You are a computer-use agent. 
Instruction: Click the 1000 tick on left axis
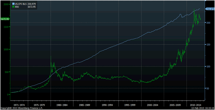(x=5, y=49)
